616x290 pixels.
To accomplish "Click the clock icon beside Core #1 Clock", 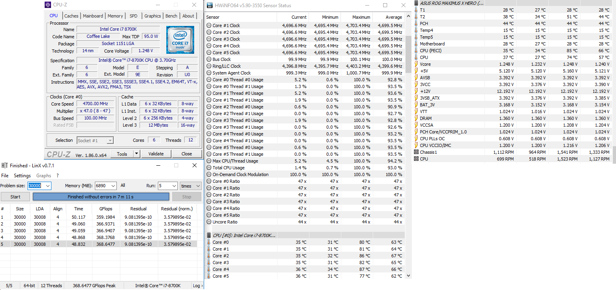I will click(x=209, y=25).
